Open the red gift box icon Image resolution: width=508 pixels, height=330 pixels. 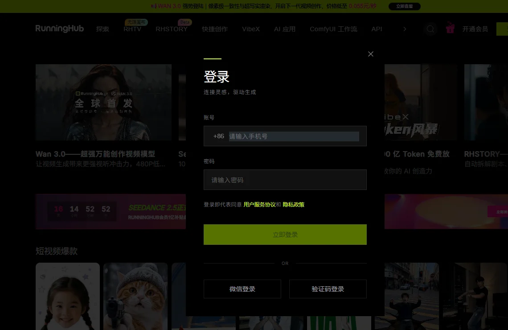pos(450,28)
